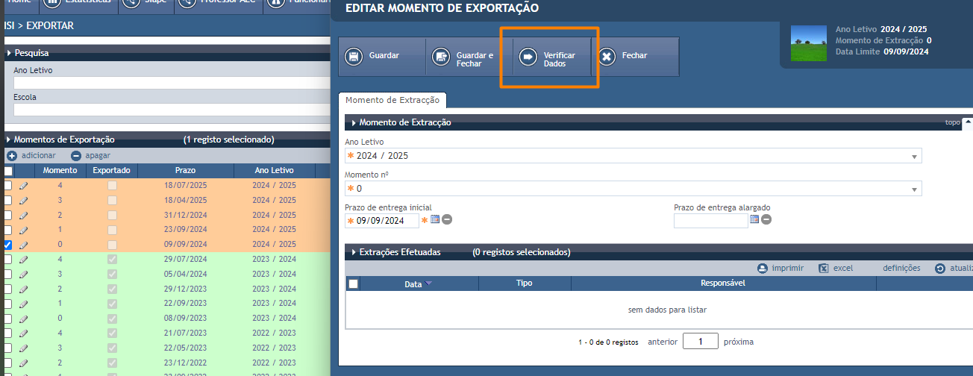Click the Escola search field

click(x=171, y=110)
